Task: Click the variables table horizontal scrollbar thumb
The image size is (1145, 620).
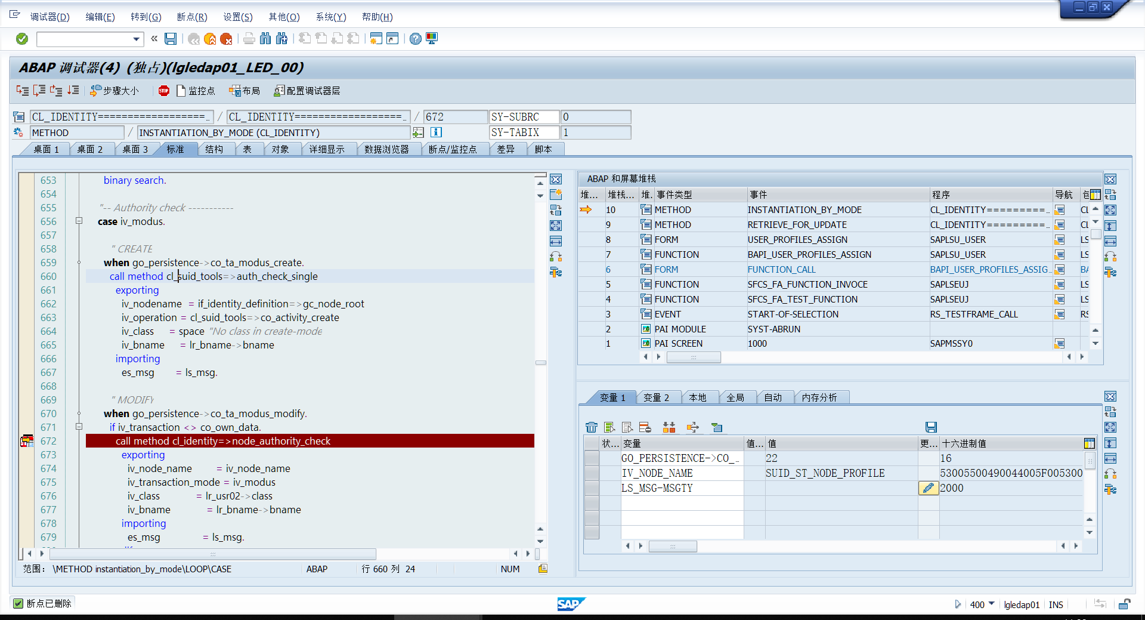Action: (673, 546)
